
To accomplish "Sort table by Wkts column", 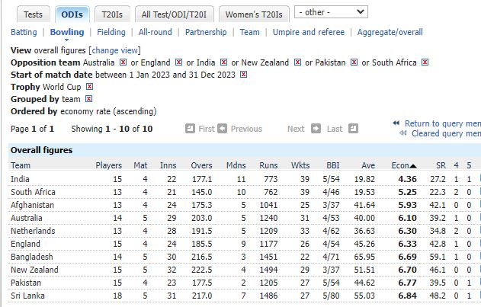I will pos(300,165).
